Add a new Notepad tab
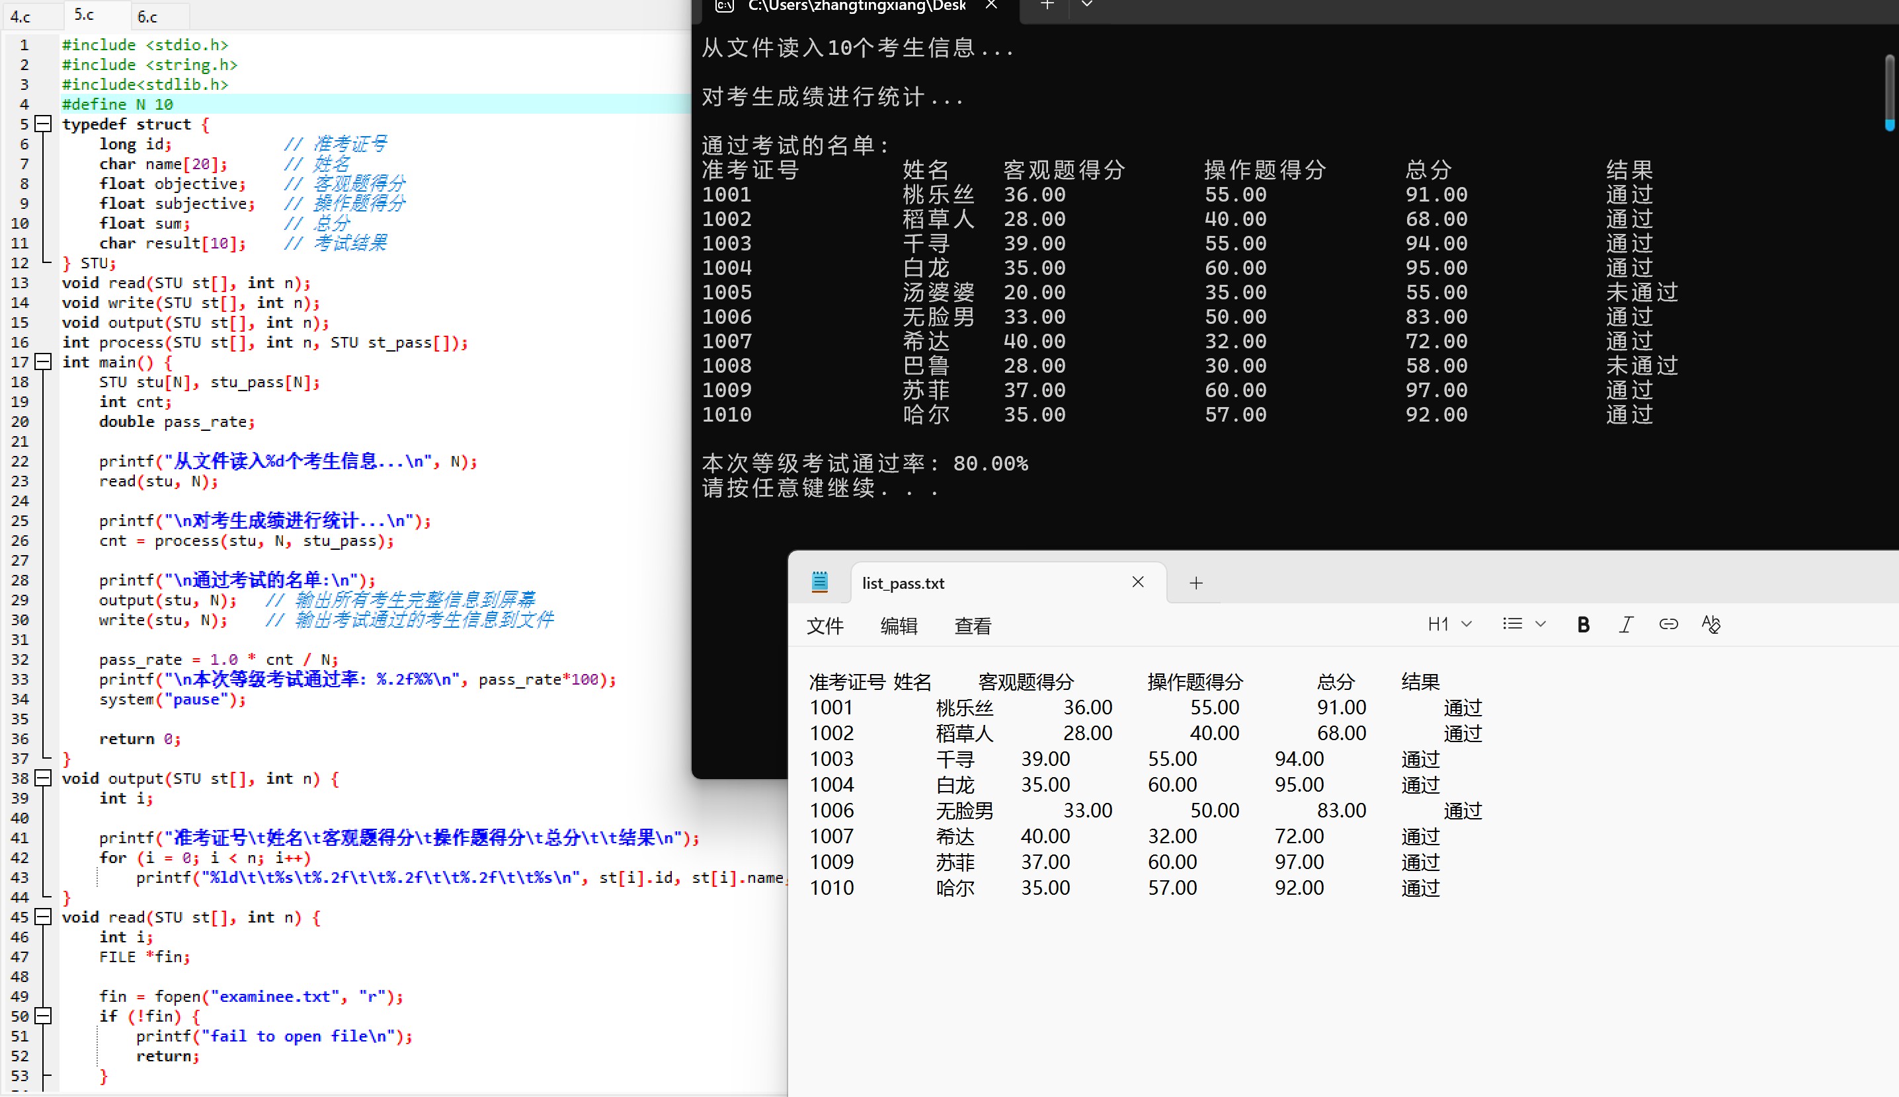Viewport: 1899px width, 1097px height. 1196,583
